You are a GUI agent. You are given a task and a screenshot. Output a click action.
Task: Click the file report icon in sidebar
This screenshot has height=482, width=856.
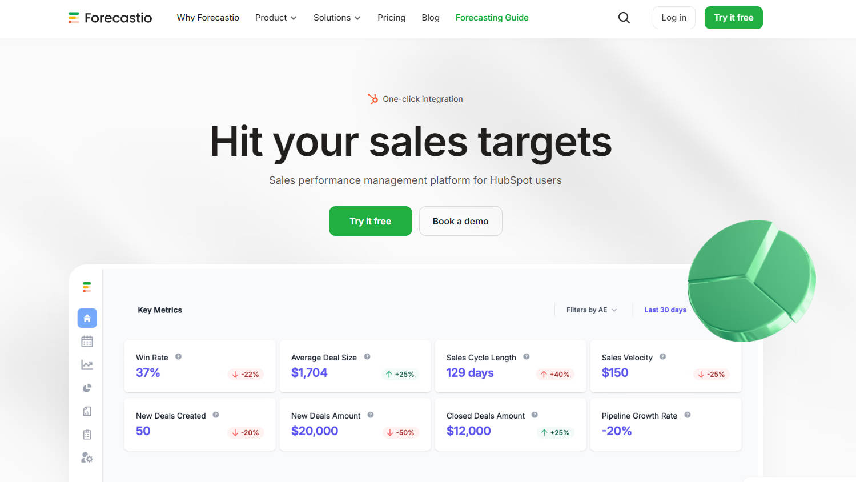[87, 411]
